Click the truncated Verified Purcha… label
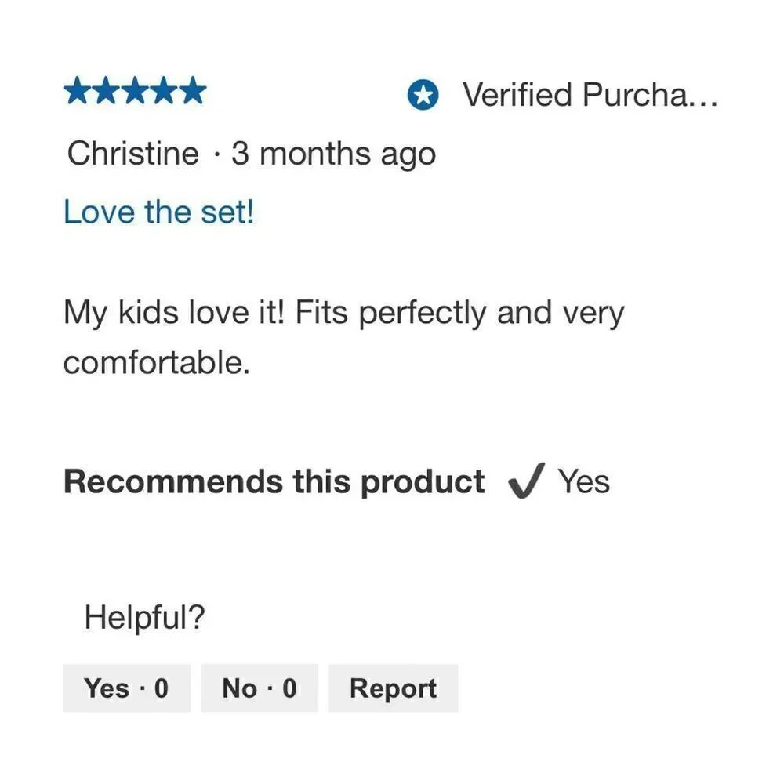This screenshot has width=784, height=784. coord(590,95)
